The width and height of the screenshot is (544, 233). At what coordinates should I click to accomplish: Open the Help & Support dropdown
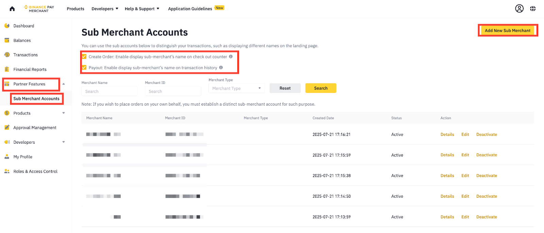[x=142, y=9]
